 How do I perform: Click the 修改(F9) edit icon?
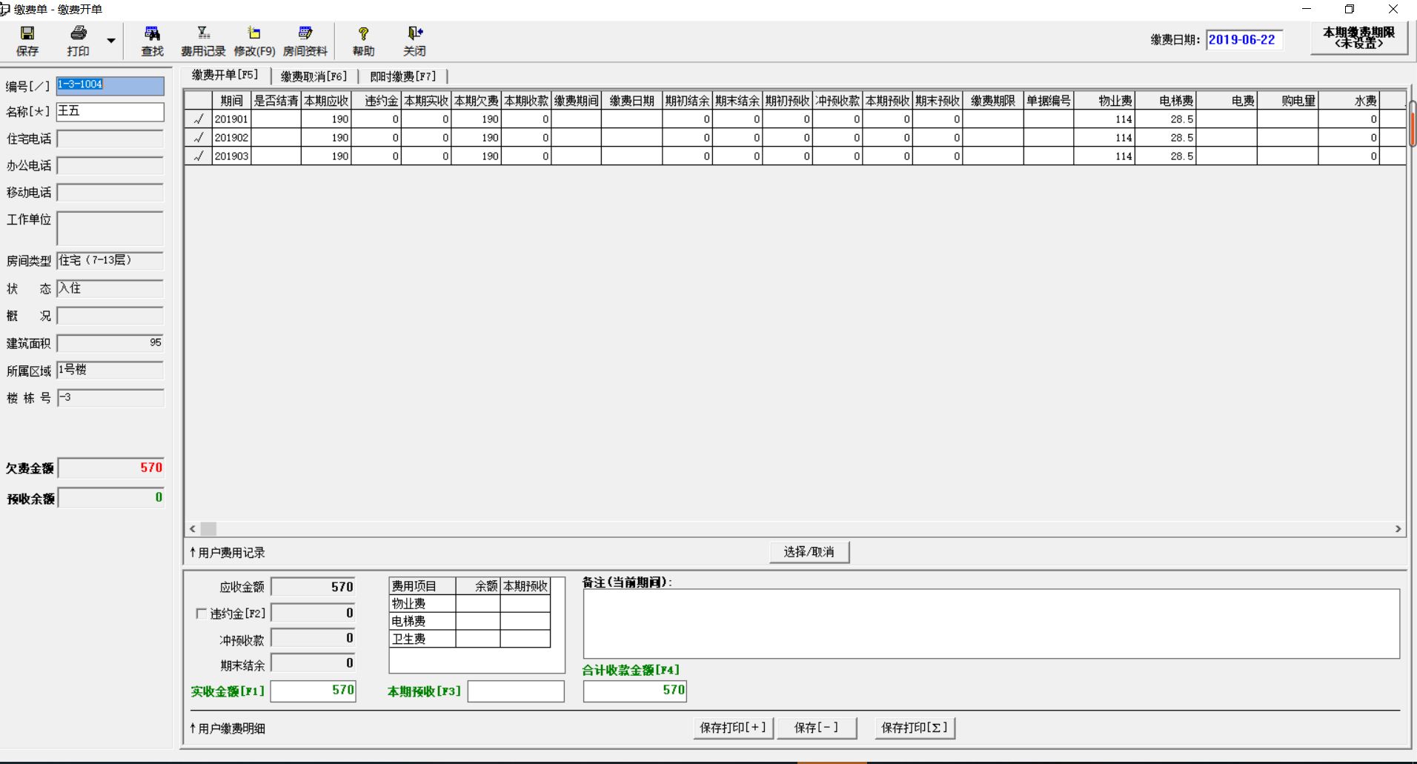tap(254, 41)
